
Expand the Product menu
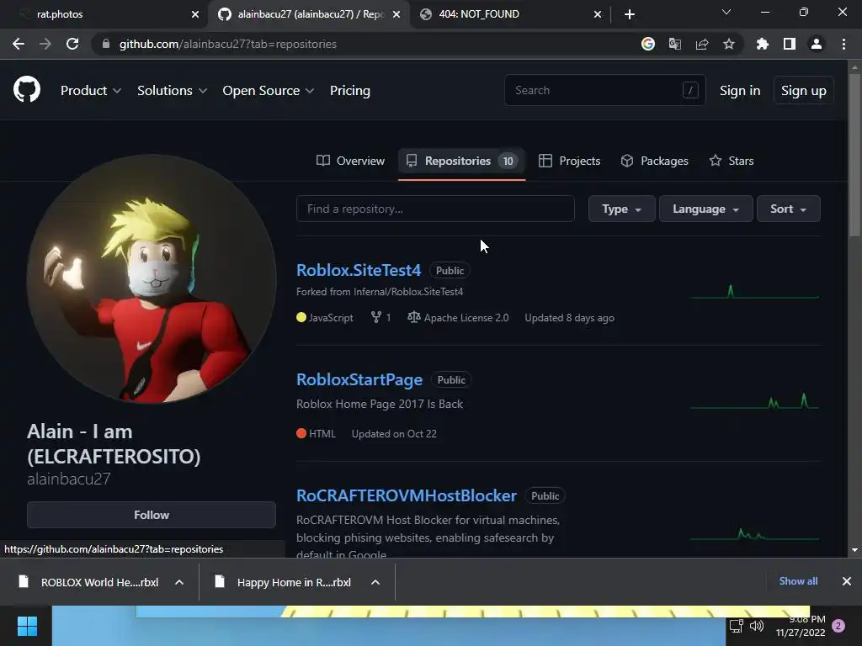(91, 91)
